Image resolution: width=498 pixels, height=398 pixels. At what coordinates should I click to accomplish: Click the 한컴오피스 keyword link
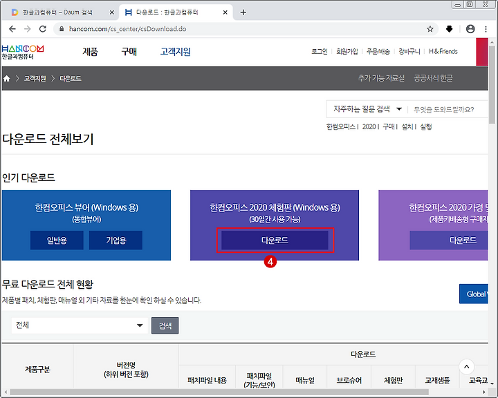click(x=341, y=126)
